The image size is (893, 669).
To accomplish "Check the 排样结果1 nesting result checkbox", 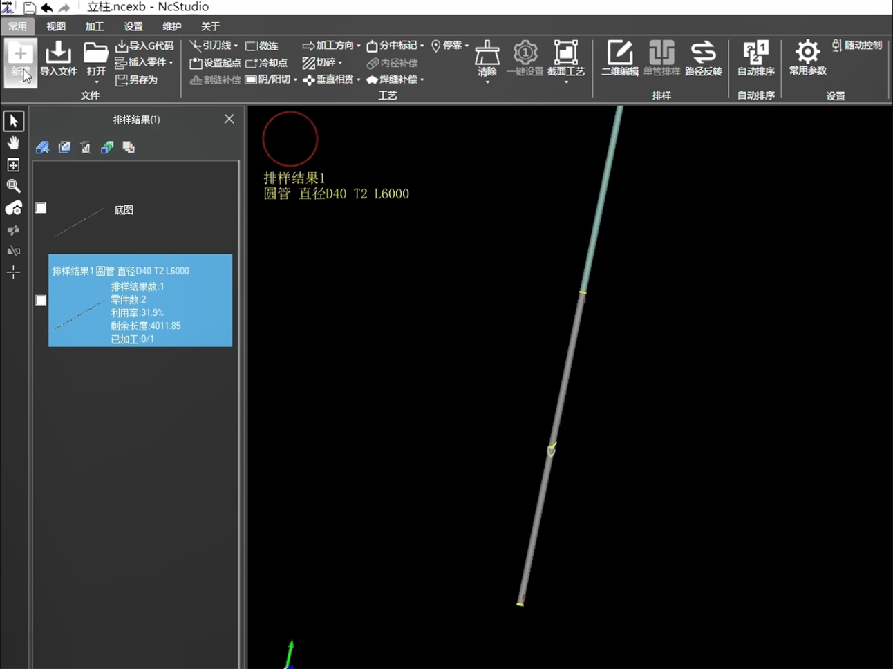I will coord(41,301).
